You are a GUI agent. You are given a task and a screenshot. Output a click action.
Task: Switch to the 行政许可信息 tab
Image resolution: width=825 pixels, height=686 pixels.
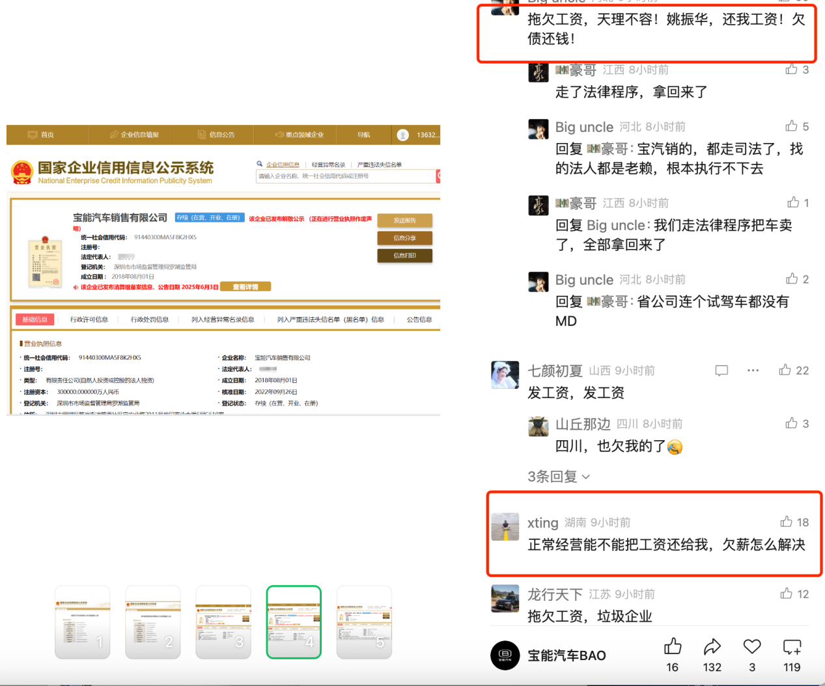[89, 319]
